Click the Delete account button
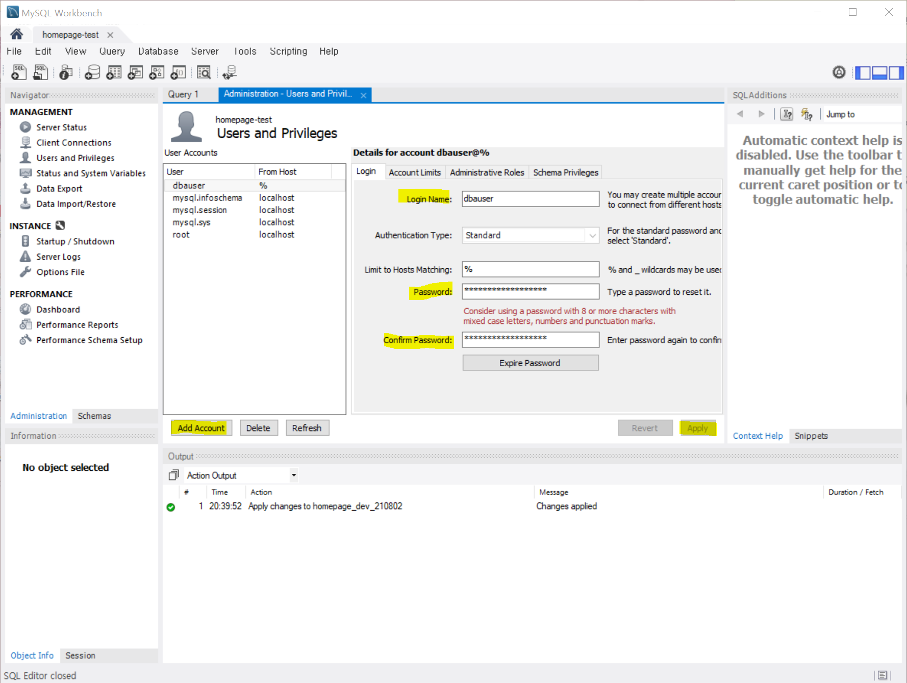The width and height of the screenshot is (907, 683). coord(259,428)
